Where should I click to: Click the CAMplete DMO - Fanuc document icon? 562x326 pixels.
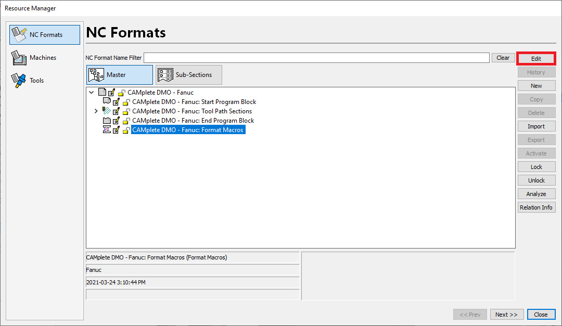click(x=102, y=92)
